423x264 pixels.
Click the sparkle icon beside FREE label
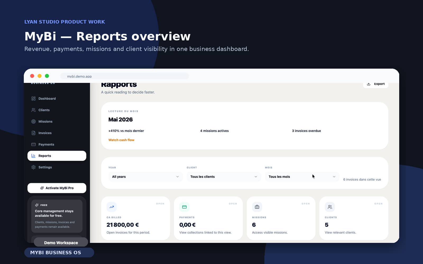pyautogui.click(x=37, y=205)
